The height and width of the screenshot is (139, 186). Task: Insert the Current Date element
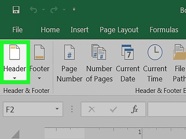click(128, 63)
